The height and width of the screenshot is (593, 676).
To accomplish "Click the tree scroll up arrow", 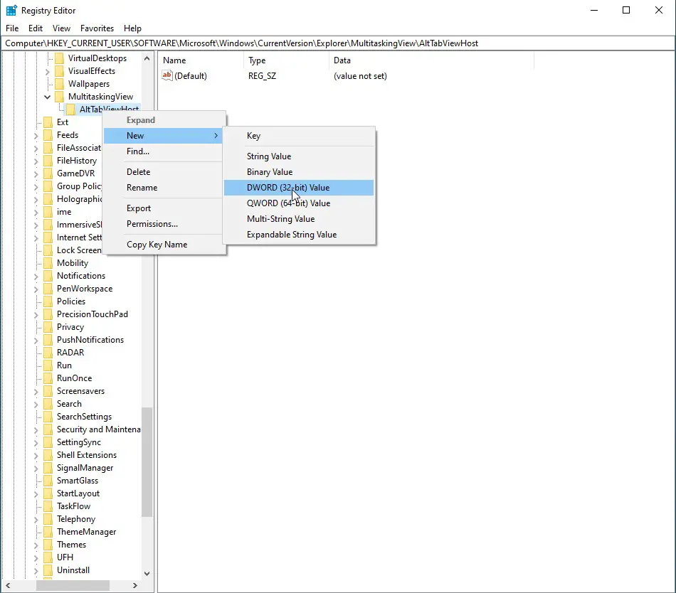I will [x=147, y=58].
